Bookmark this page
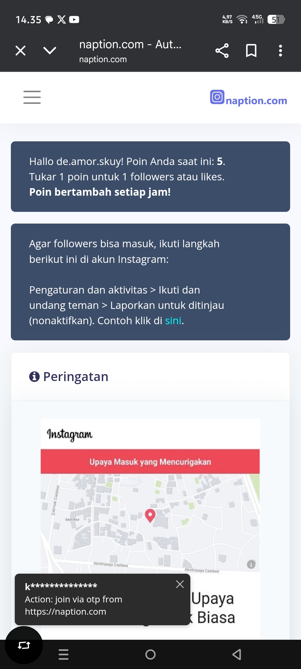 pyautogui.click(x=251, y=51)
